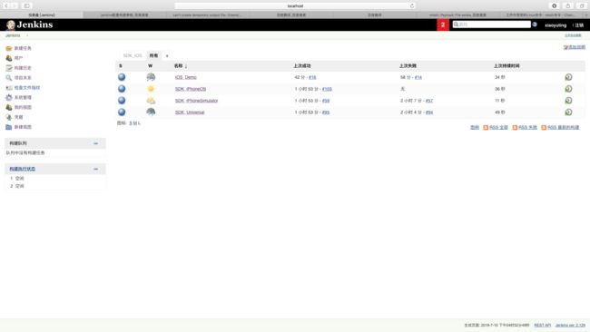Sort by the S status column header
Viewport: 590px width, 332px height.
(121, 66)
